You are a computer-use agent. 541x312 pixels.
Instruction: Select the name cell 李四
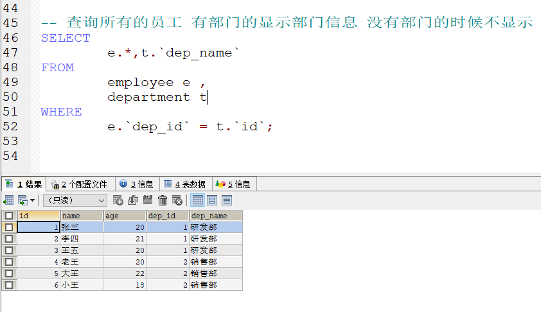(82, 239)
